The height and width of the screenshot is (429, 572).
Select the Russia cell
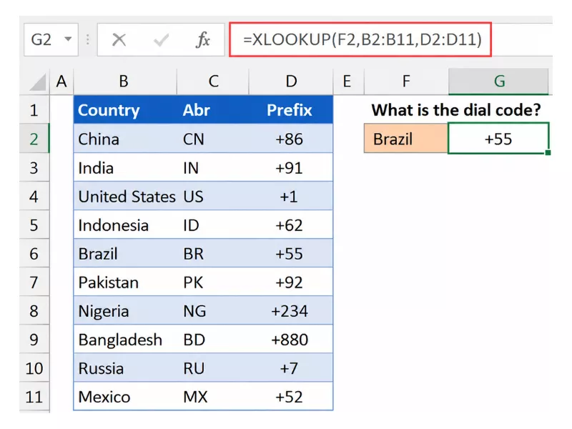[x=125, y=368]
